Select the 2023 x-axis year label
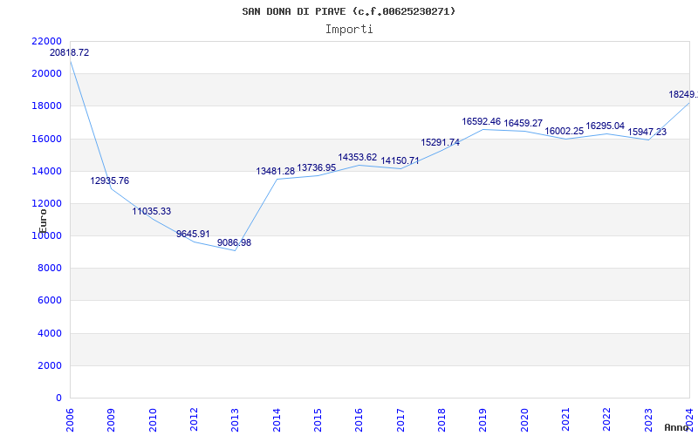This screenshot has width=698, height=436. [648, 419]
